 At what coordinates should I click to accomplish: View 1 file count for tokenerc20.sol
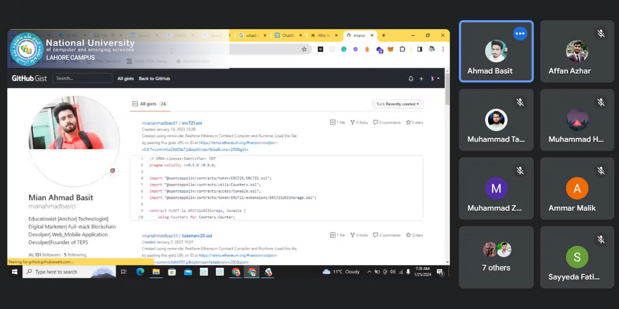point(338,235)
